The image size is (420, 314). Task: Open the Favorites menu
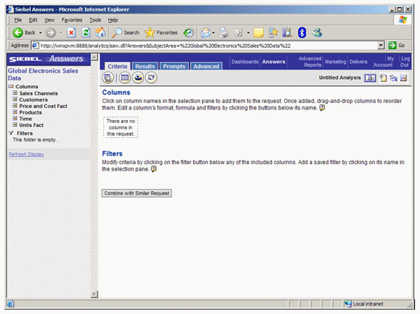coord(72,20)
